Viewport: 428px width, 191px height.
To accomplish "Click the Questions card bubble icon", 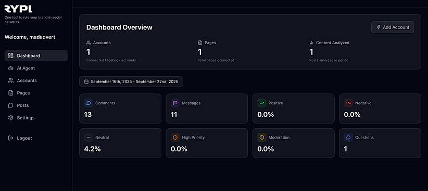I will pos(348,138).
